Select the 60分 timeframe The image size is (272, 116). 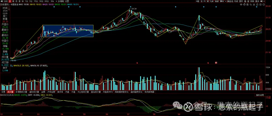(x=47, y=1)
